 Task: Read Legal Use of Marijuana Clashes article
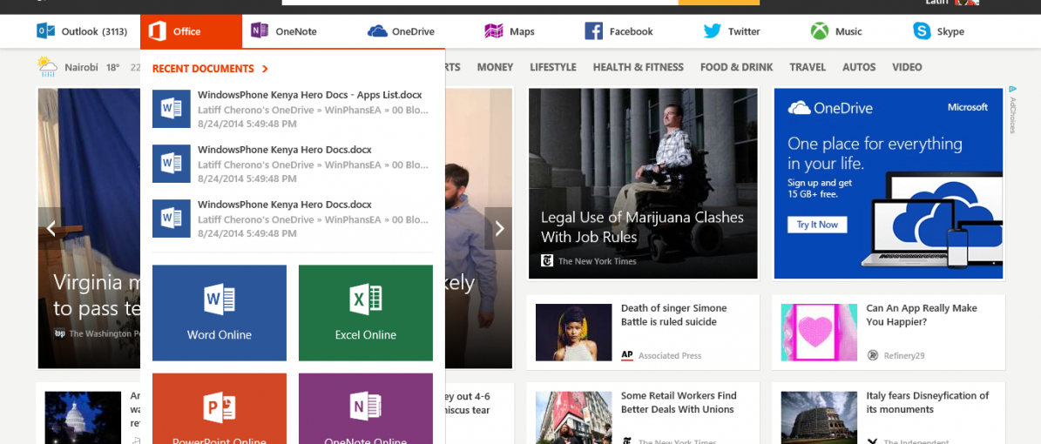(x=642, y=227)
